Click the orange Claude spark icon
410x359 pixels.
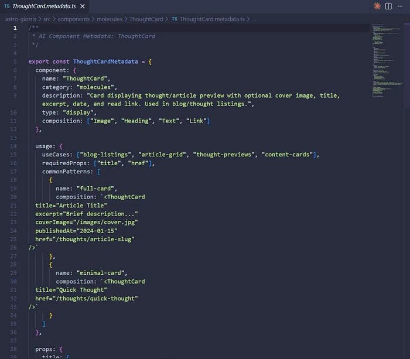pos(377,6)
